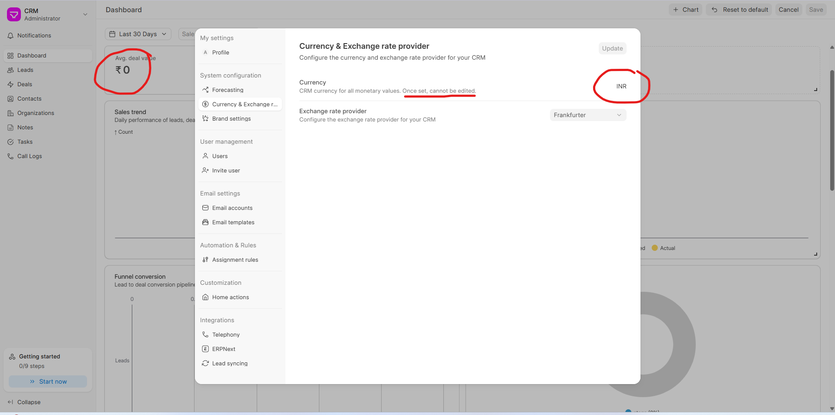The image size is (835, 415).
Task: Click Start now in Getting started
Action: [x=48, y=381]
